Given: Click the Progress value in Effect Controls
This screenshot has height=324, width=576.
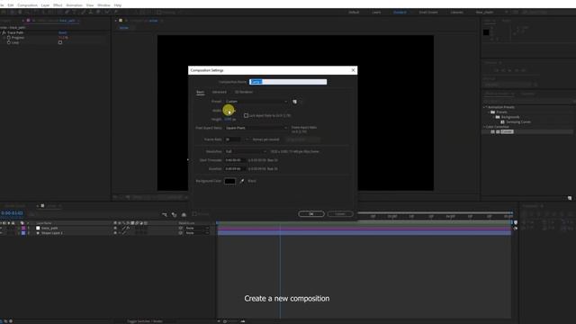Looking at the screenshot, I should point(63,38).
